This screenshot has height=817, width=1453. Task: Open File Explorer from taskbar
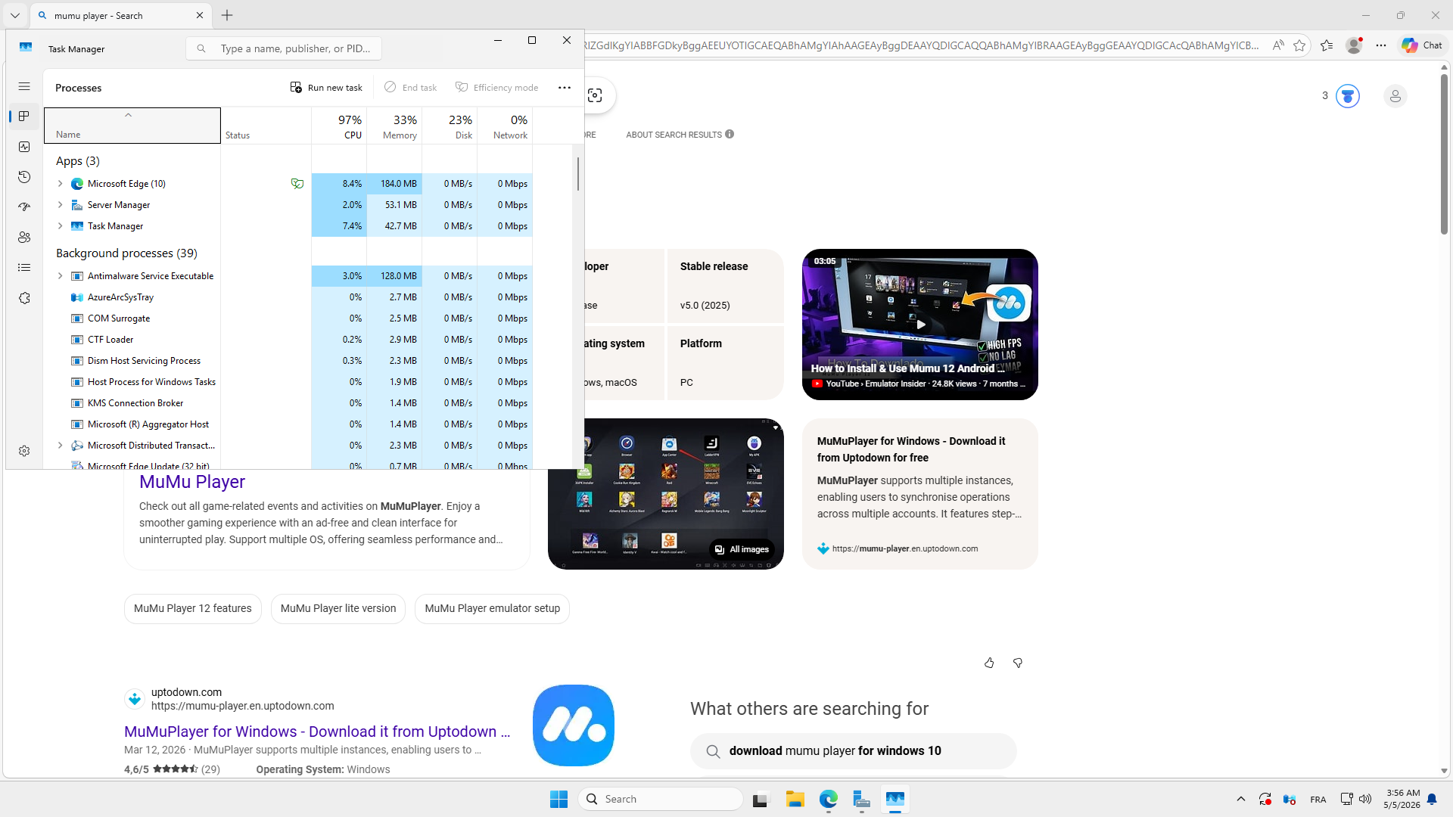pos(795,799)
